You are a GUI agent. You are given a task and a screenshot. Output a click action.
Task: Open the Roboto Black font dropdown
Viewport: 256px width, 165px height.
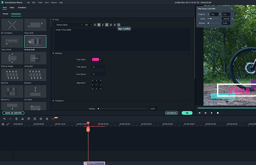pos(69,25)
